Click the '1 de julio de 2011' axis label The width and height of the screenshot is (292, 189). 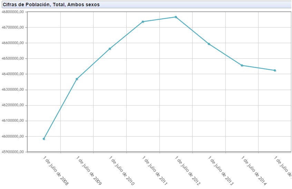155,171
